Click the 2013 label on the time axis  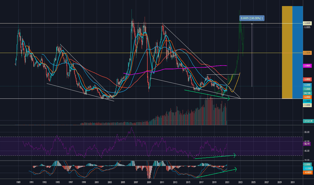pos(175,182)
